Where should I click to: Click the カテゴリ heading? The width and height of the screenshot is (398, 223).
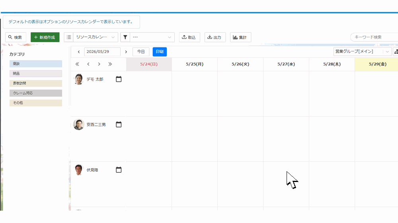tap(17, 54)
